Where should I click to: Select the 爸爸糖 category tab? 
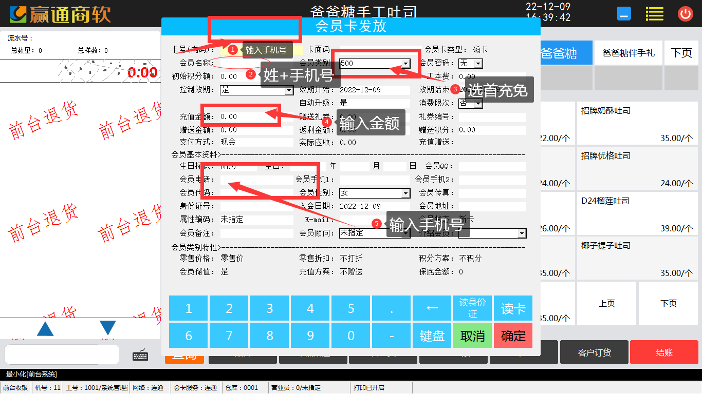tap(566, 53)
